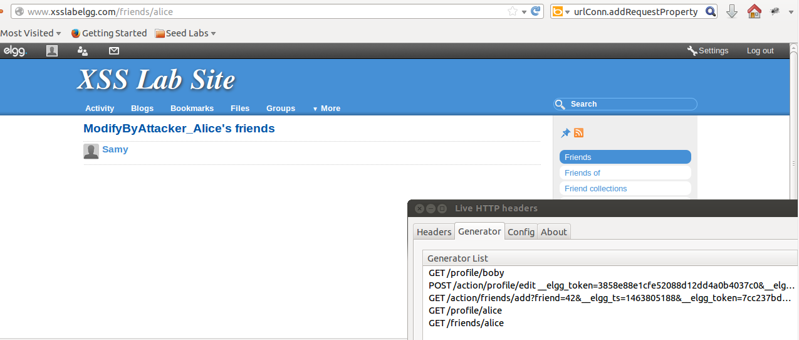
Task: Go to the browser home page icon
Action: [x=755, y=11]
